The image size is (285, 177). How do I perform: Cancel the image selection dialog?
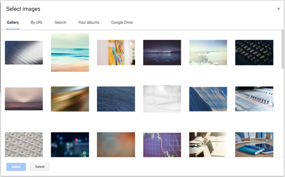40,166
